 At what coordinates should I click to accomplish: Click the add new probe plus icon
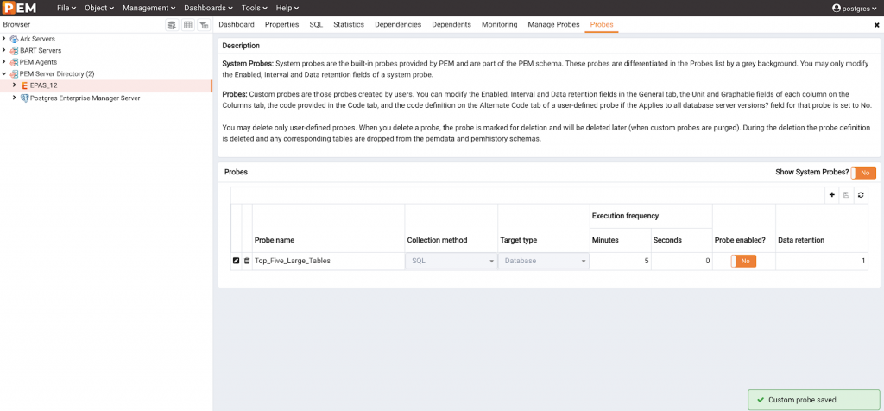pyautogui.click(x=831, y=195)
